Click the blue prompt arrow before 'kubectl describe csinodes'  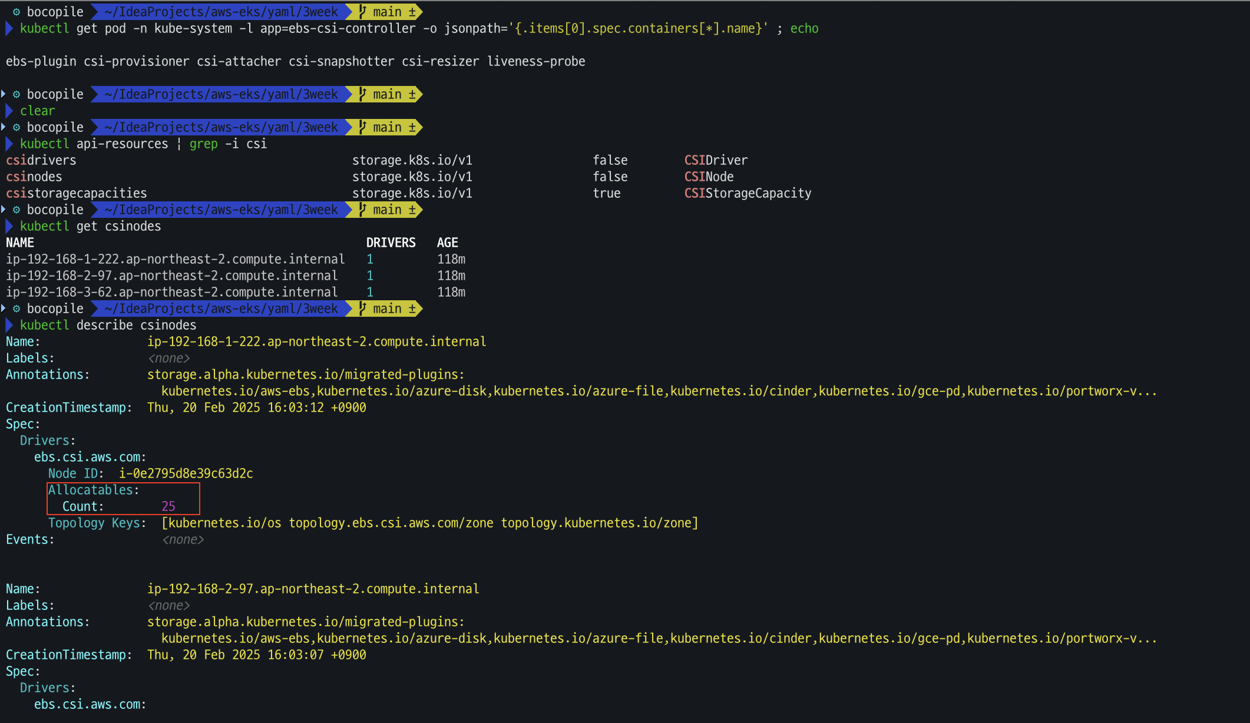coord(9,325)
